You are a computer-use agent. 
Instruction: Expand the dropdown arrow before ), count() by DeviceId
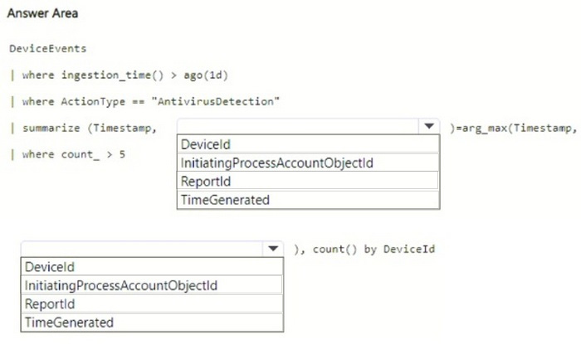point(273,249)
